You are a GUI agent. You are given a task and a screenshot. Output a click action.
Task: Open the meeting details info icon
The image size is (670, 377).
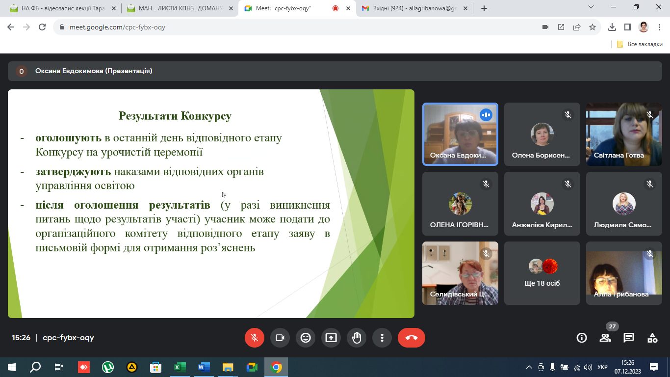tap(582, 338)
